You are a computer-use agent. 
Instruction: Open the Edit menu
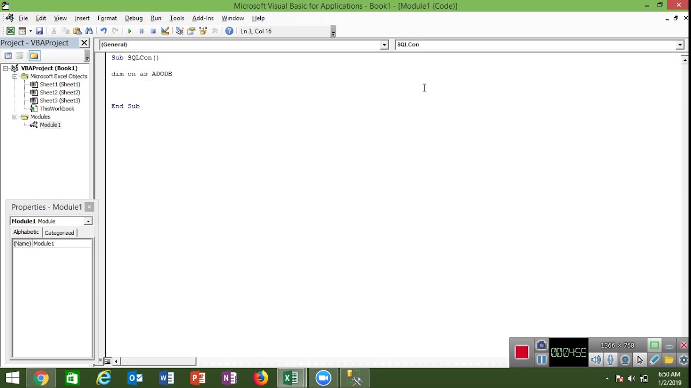(x=41, y=18)
